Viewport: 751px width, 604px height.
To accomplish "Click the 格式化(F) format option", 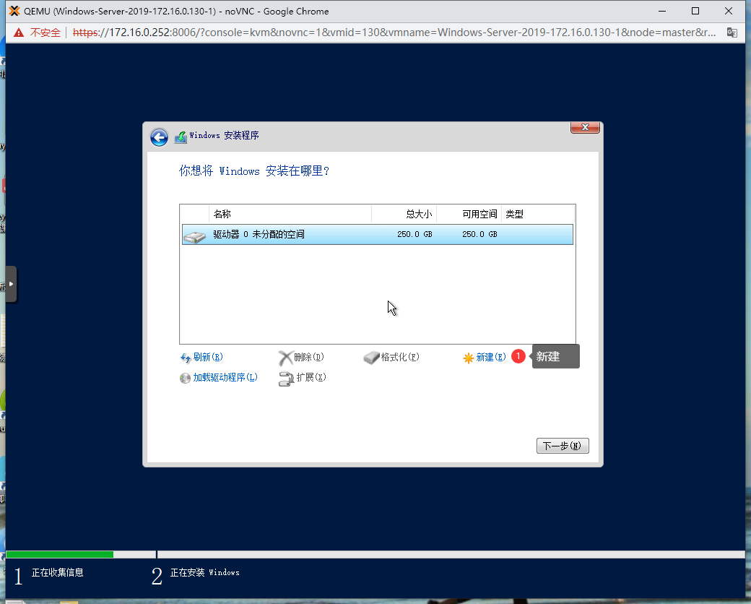I will point(400,357).
